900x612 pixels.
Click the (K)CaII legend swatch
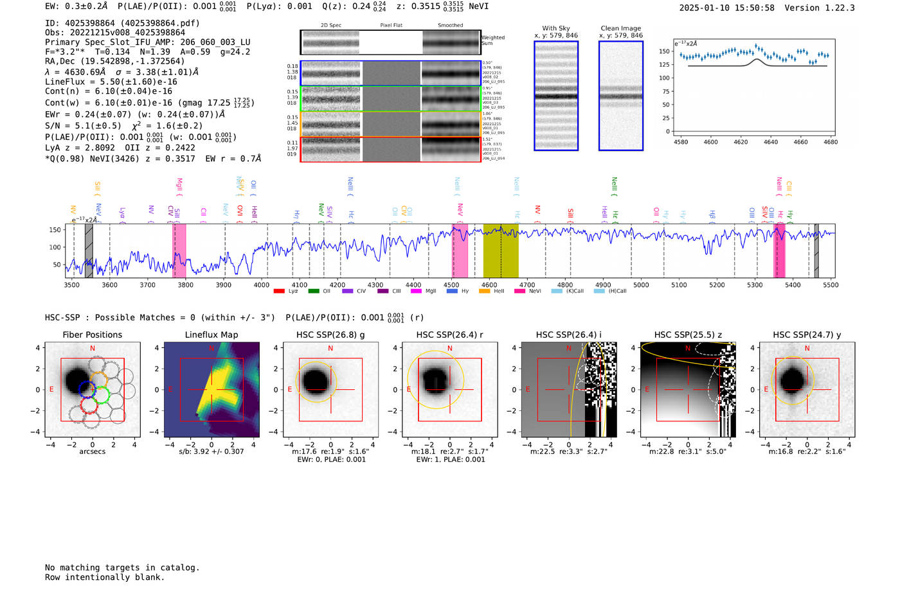tap(557, 291)
